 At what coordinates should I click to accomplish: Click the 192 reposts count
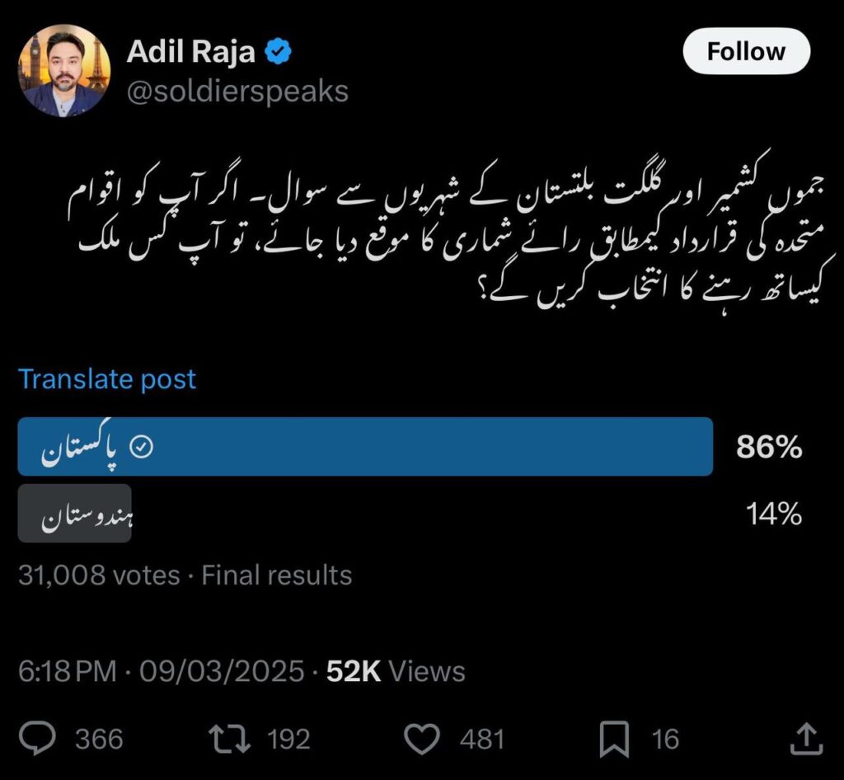(x=288, y=739)
